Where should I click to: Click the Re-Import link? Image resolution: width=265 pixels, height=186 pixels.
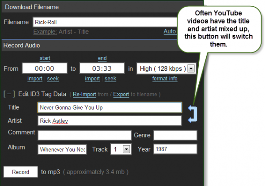[x=84, y=95]
